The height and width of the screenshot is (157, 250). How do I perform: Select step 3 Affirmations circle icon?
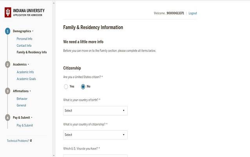click(x=7, y=91)
